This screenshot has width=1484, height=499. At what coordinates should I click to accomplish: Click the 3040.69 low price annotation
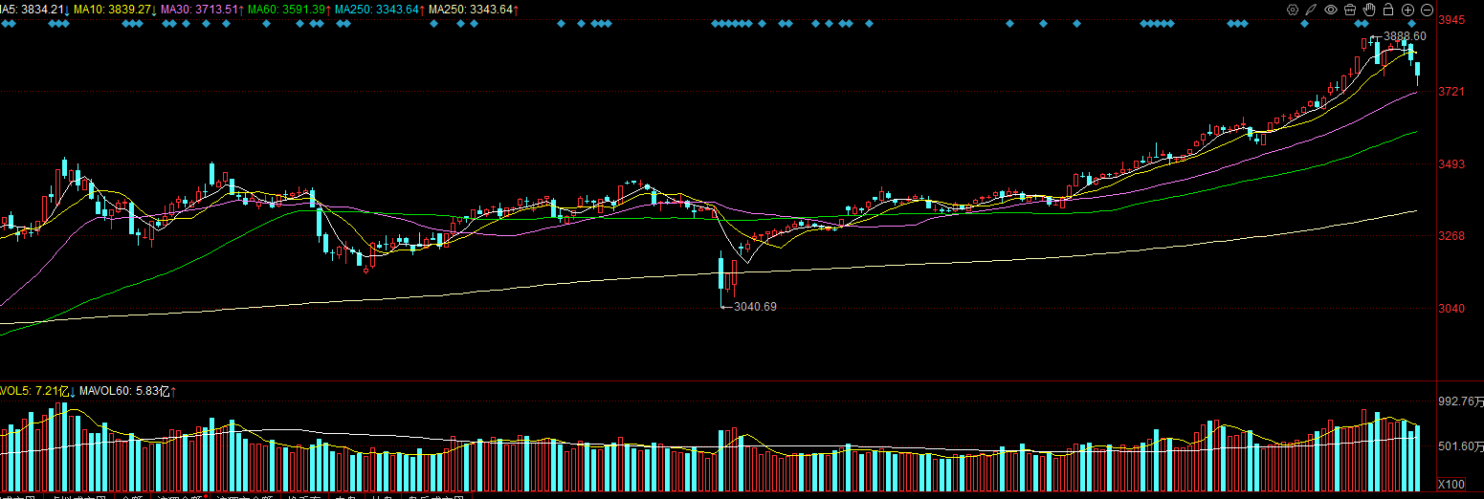click(x=755, y=307)
